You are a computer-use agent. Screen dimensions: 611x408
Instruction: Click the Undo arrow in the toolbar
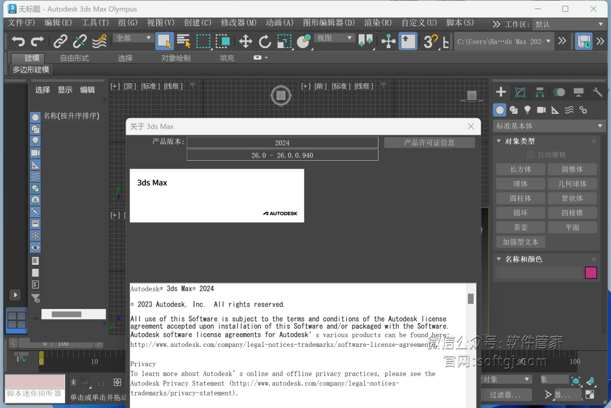pyautogui.click(x=18, y=41)
